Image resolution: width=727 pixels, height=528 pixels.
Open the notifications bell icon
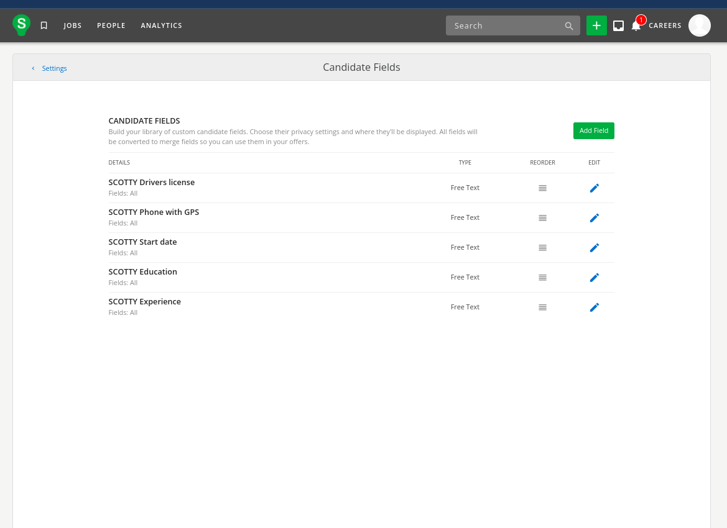click(636, 25)
